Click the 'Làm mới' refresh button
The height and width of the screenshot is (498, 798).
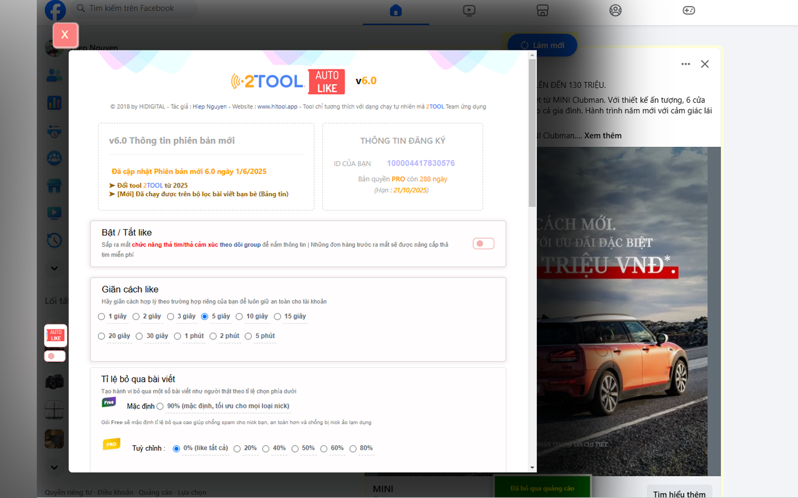coord(542,45)
